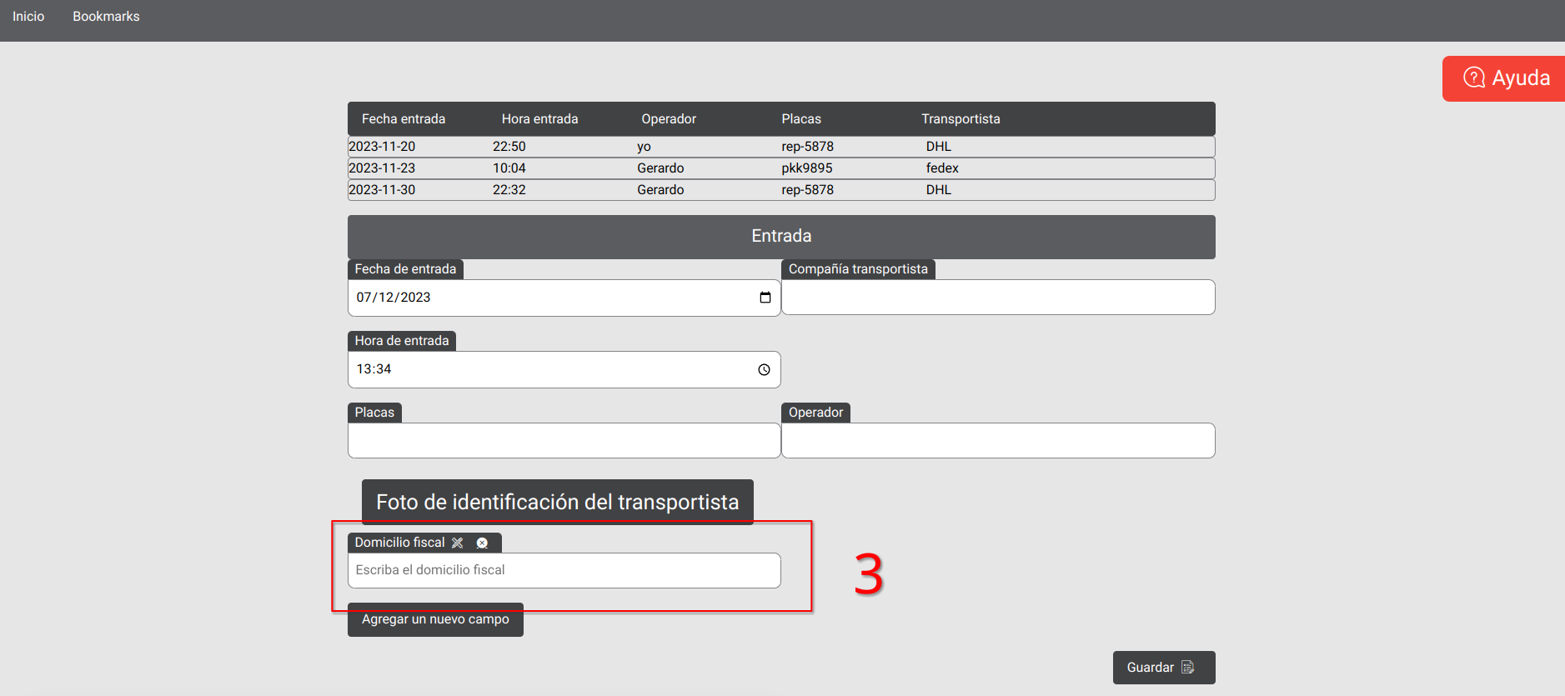
Task: Click the Entrada section header bar
Action: pyautogui.click(x=780, y=237)
